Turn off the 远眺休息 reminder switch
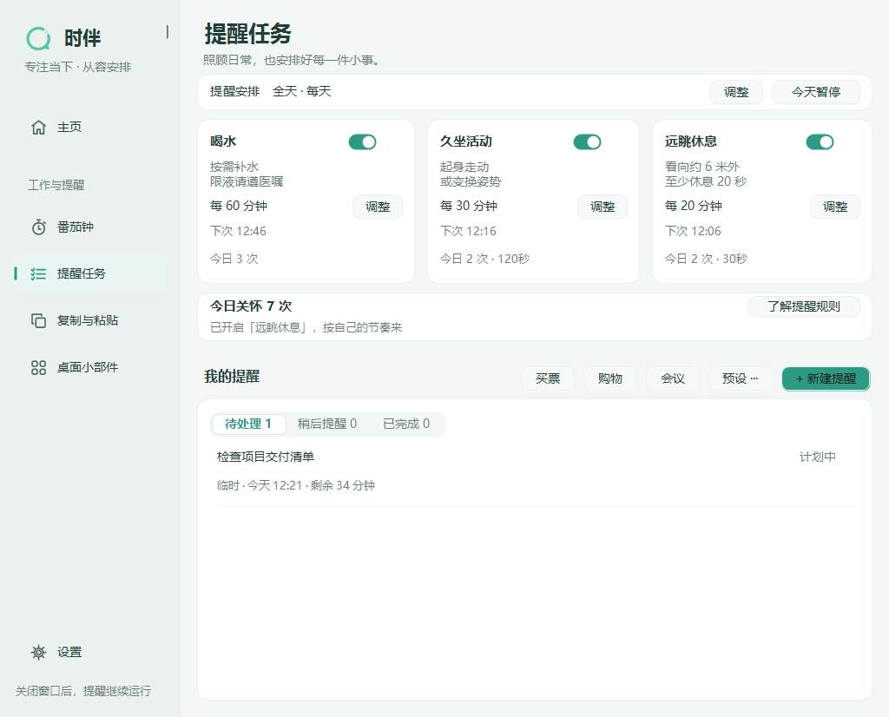Viewport: 889px width, 717px height. coord(820,141)
